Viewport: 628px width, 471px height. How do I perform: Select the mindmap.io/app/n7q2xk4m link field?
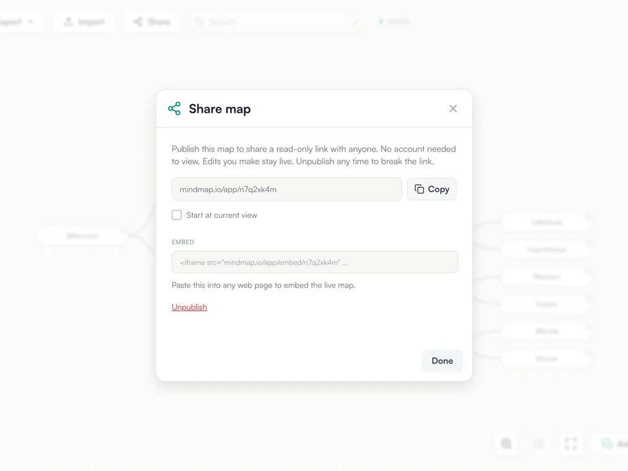click(287, 189)
